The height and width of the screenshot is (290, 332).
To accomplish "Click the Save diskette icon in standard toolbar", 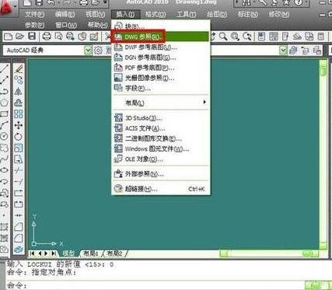I will pos(32,37).
